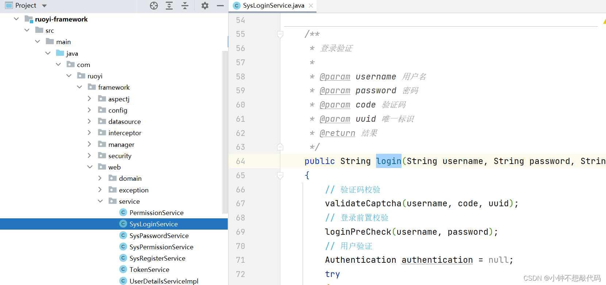Click the Project tool window icon
The image size is (606, 285).
tap(9, 5)
